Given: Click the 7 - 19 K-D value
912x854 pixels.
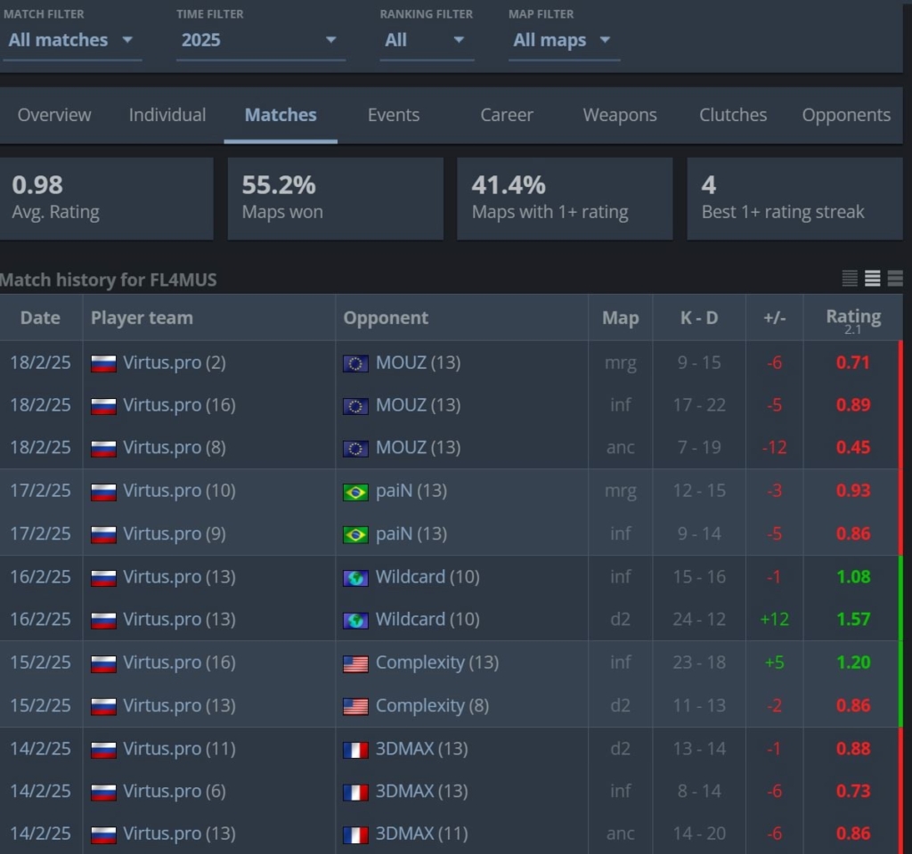Looking at the screenshot, I should coord(699,447).
